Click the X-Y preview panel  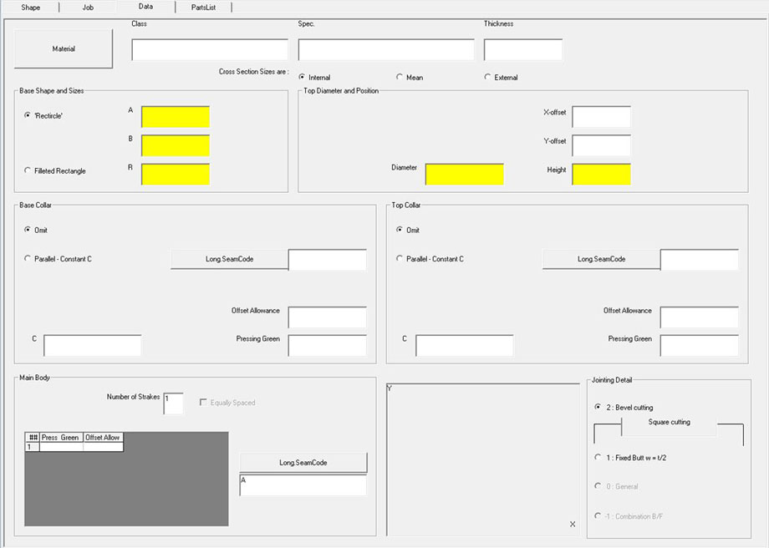483,459
